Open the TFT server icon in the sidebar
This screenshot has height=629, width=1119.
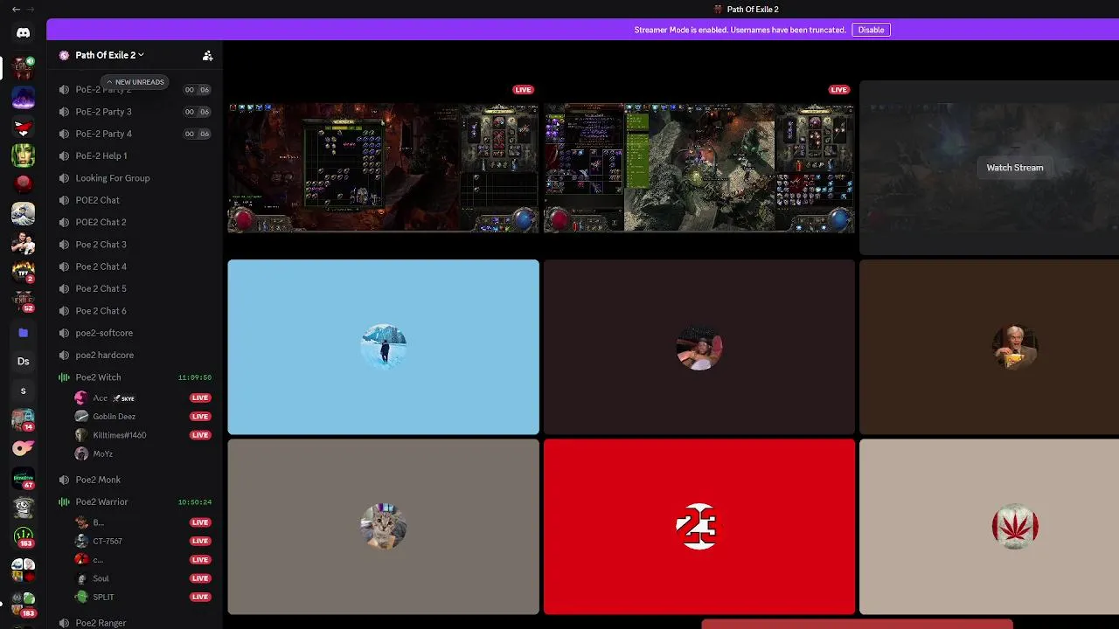click(x=24, y=273)
